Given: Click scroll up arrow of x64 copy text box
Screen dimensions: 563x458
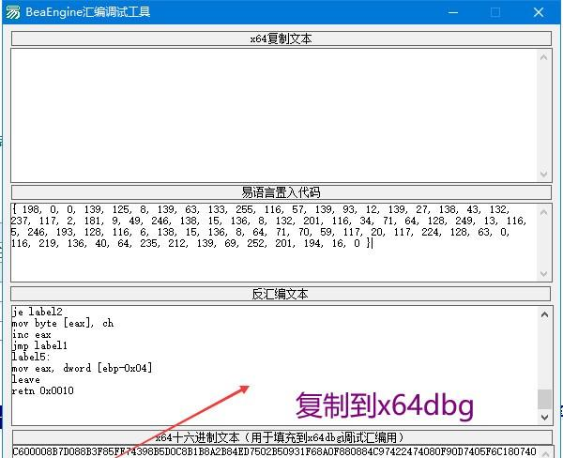Looking at the screenshot, I should click(544, 57).
